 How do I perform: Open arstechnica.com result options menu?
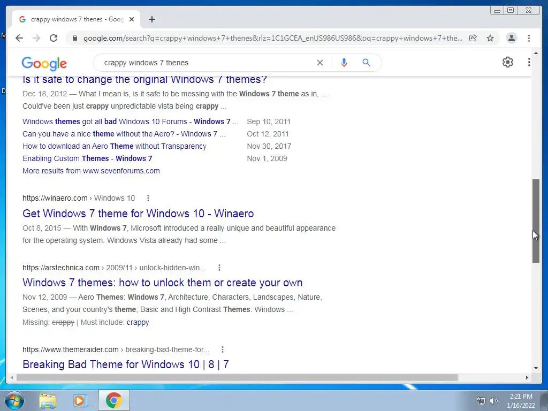pos(219,268)
